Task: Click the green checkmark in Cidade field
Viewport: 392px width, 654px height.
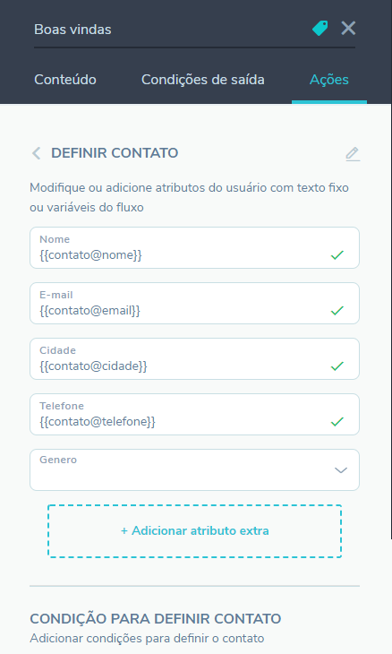Action: pyautogui.click(x=337, y=366)
